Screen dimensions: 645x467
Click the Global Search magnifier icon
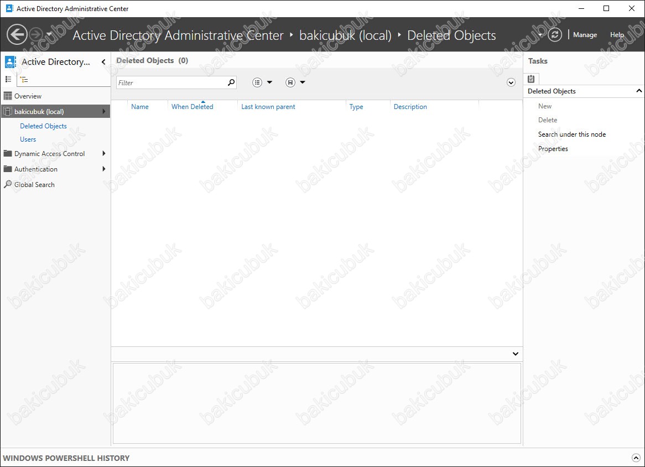(7, 184)
